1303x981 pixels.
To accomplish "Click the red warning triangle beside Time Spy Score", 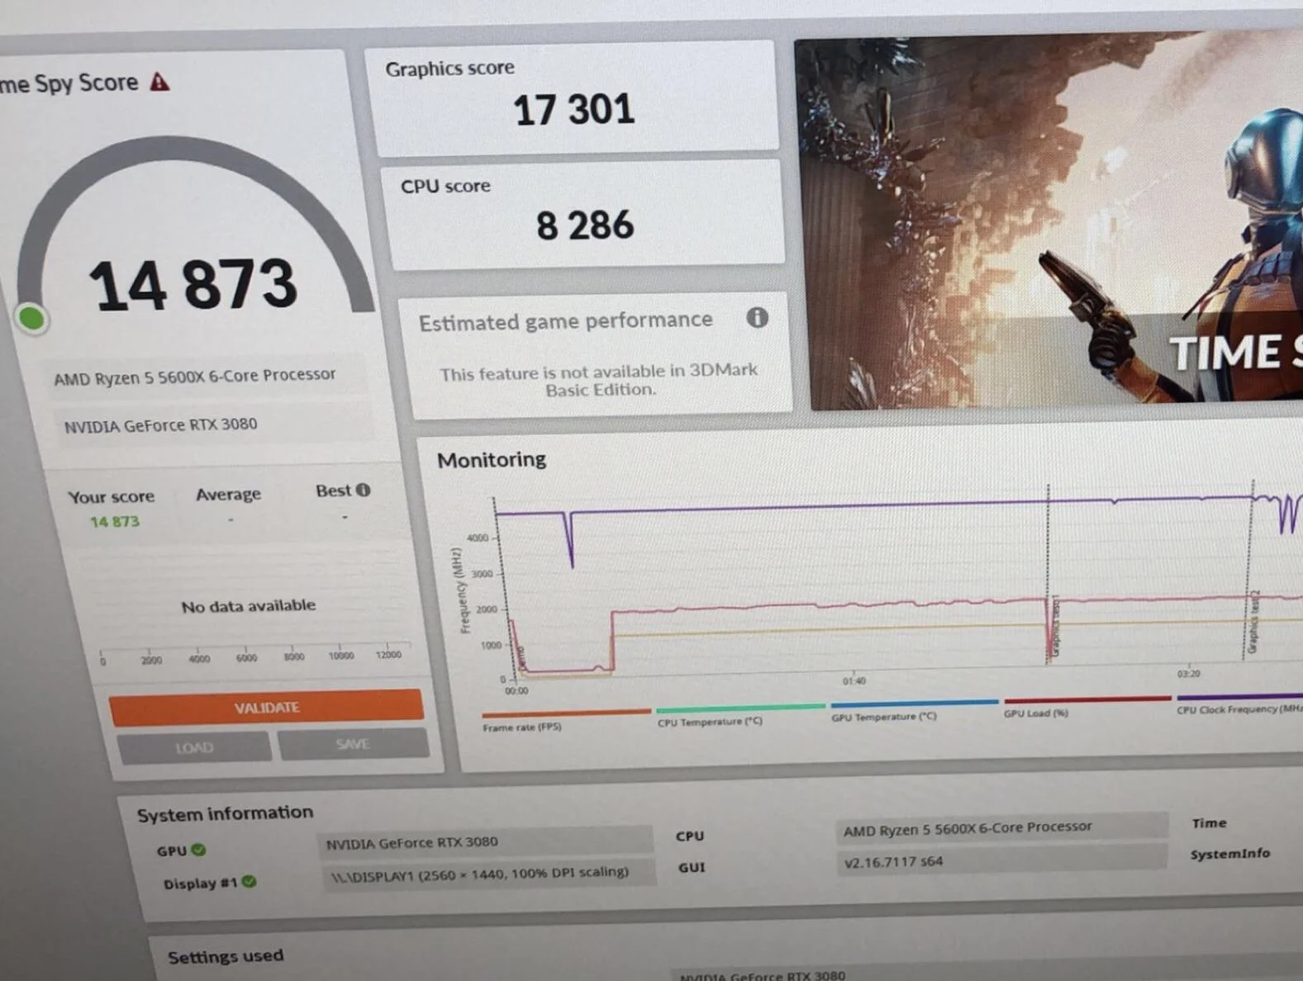I will (x=159, y=82).
